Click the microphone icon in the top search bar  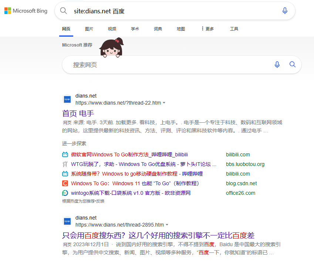[285, 11]
